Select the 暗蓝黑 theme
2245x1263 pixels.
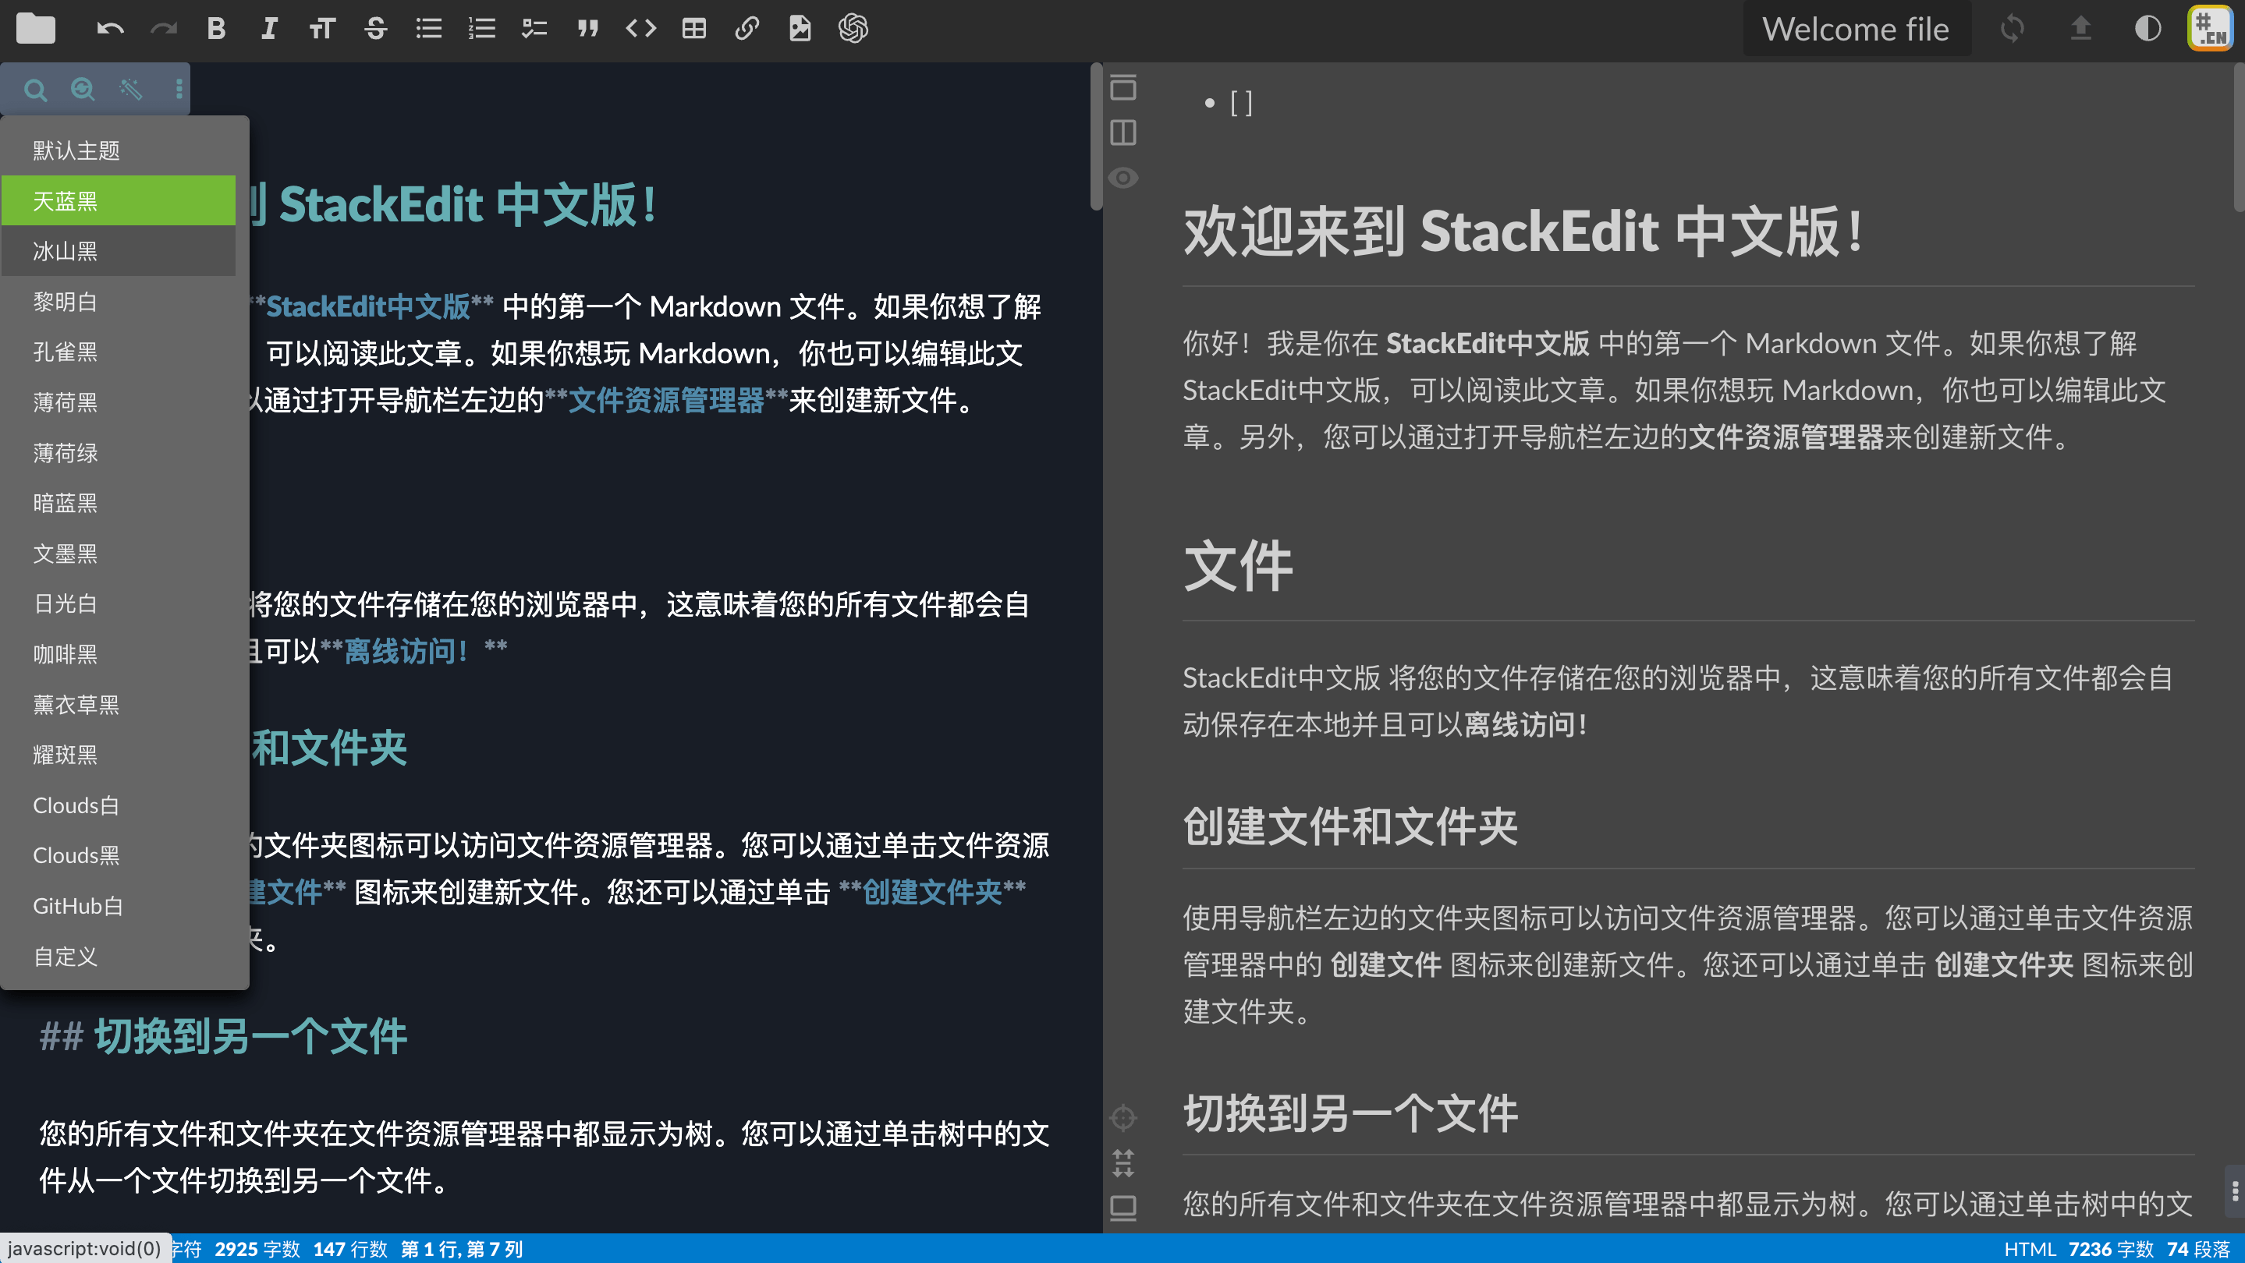click(x=119, y=503)
